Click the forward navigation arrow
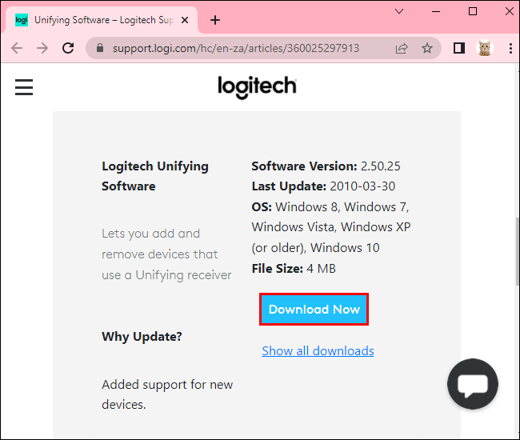This screenshot has width=520, height=440. point(42,48)
